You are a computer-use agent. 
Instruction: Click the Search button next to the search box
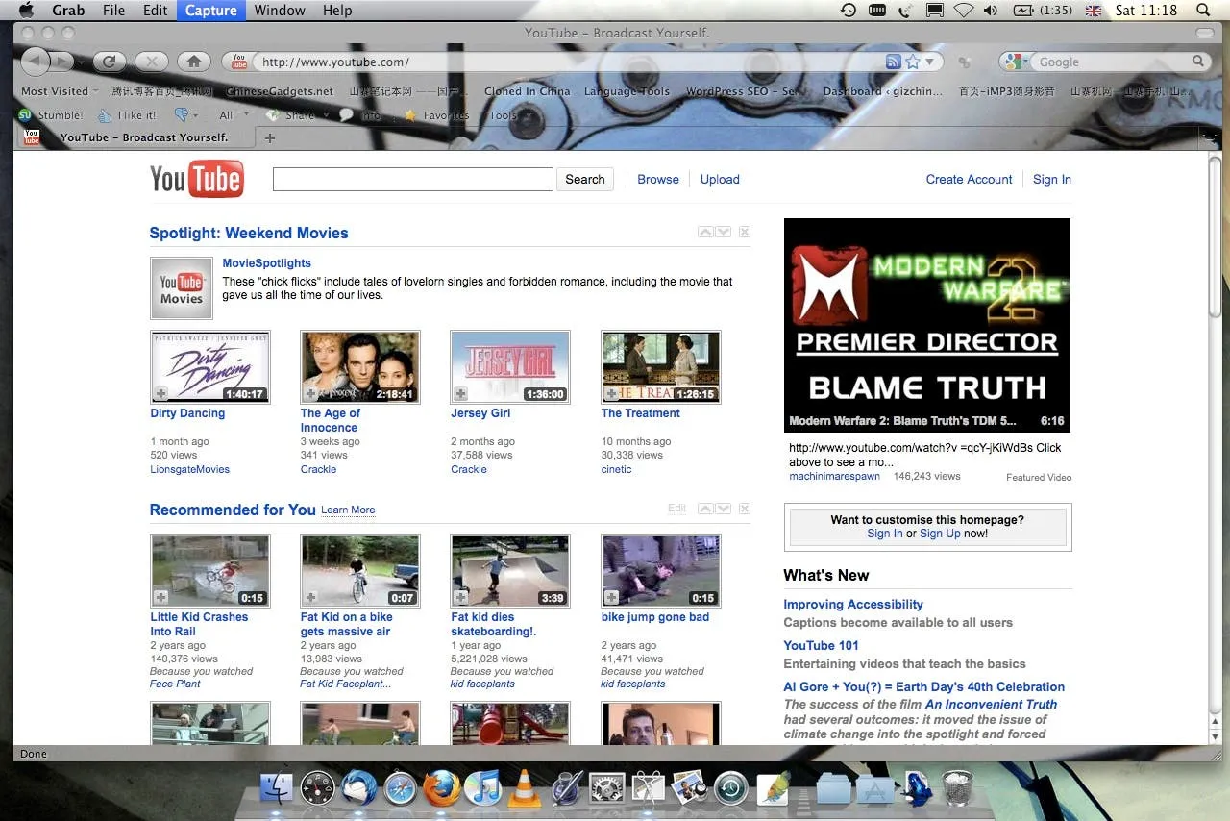[x=584, y=179]
